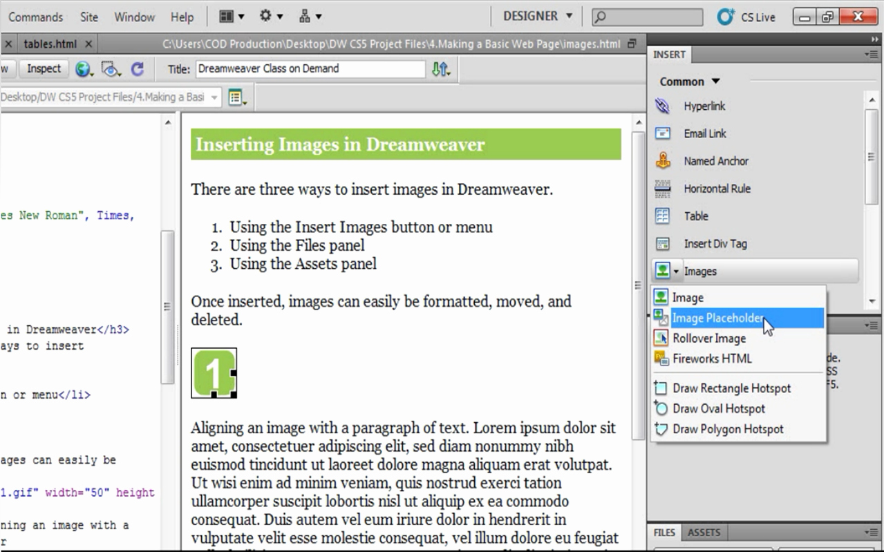Viewport: 884px width, 552px height.
Task: Select Image Placeholder from the menu
Action: (x=738, y=318)
